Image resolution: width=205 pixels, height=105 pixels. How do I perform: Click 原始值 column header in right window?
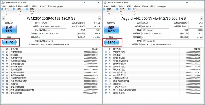coord(197,49)
